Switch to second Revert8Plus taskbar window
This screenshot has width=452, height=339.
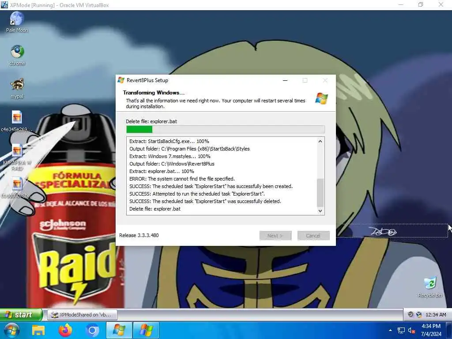146,330
